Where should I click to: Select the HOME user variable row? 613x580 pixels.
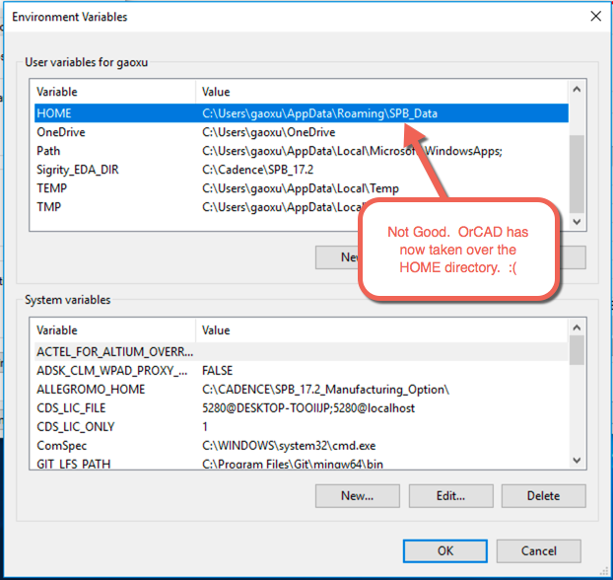point(302,113)
